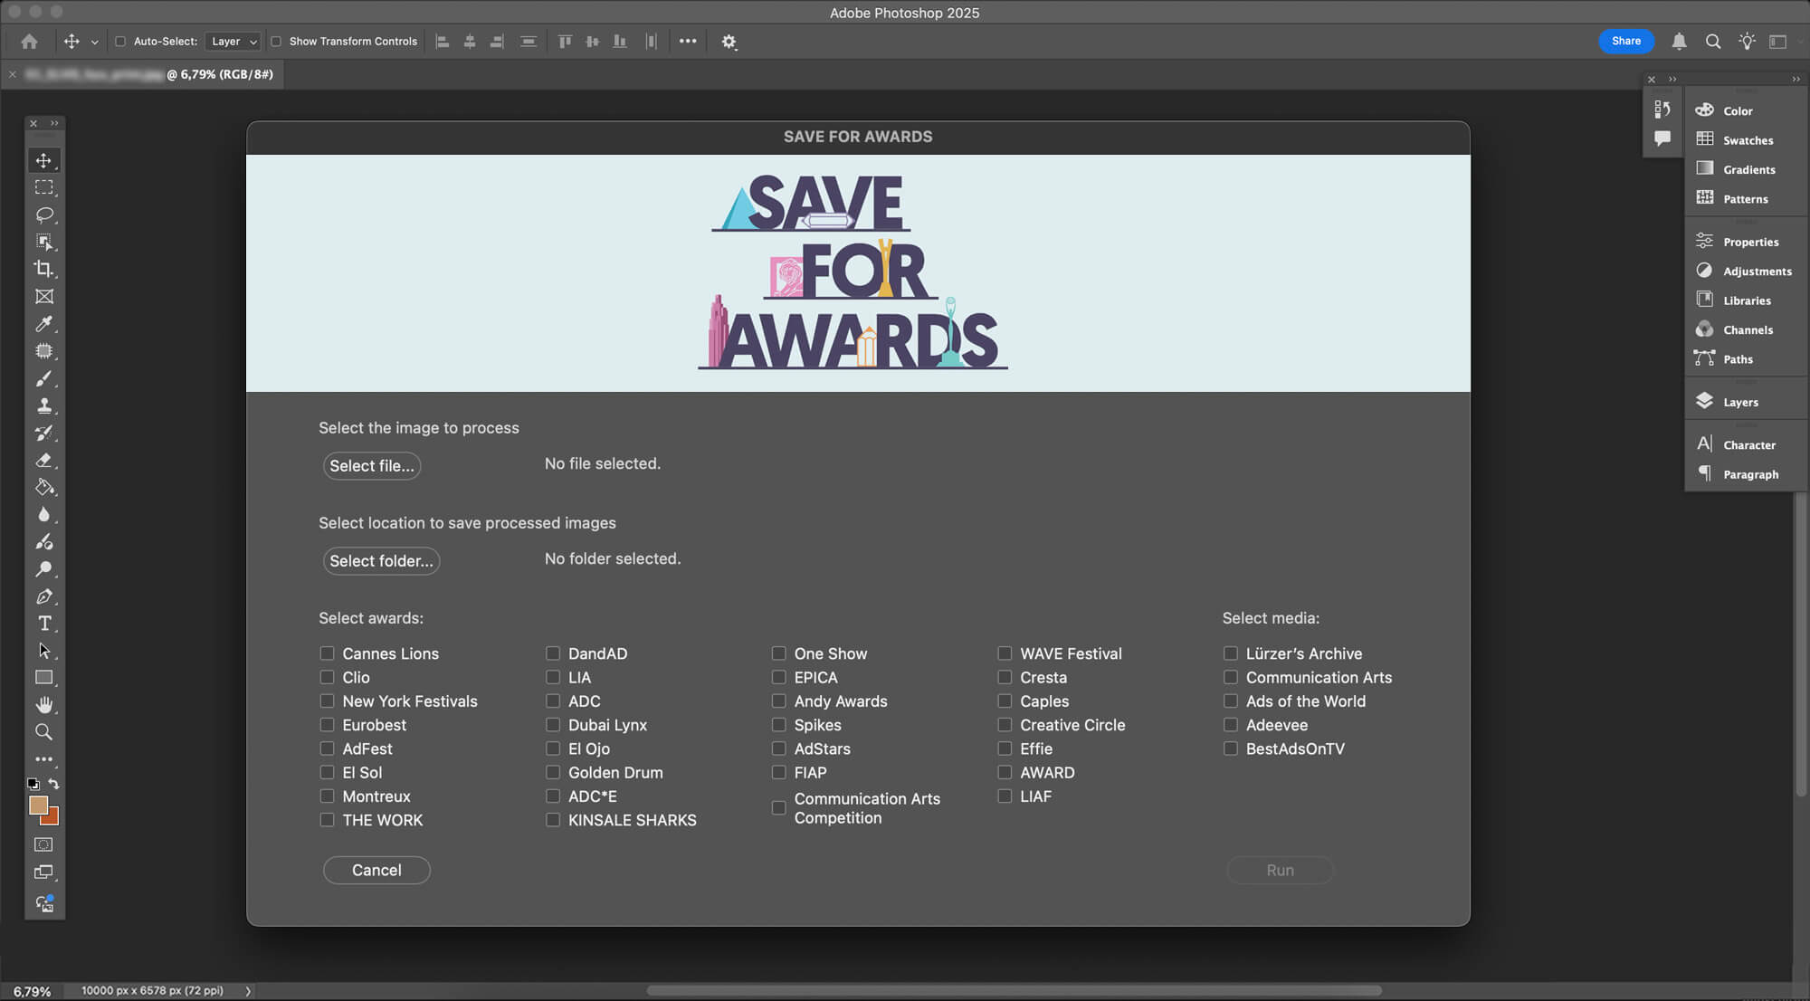Expand the History and Comments panel strip

(1672, 79)
